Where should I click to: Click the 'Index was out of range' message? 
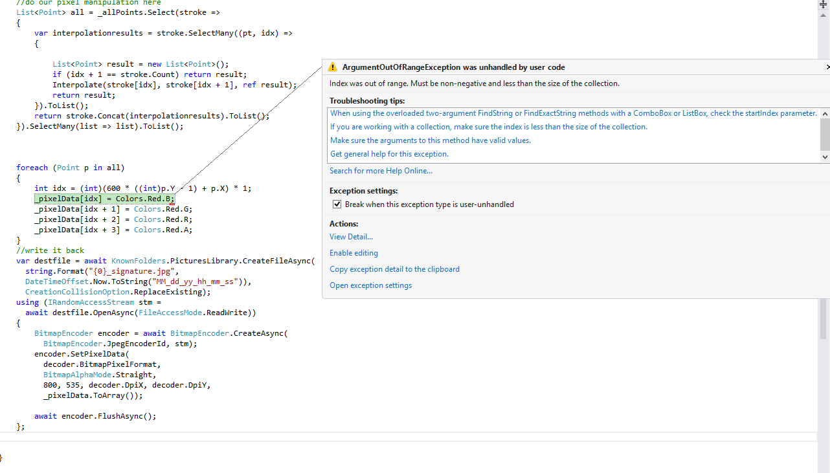[x=474, y=83]
